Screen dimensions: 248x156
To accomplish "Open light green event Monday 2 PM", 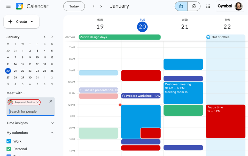I will click(98, 133).
